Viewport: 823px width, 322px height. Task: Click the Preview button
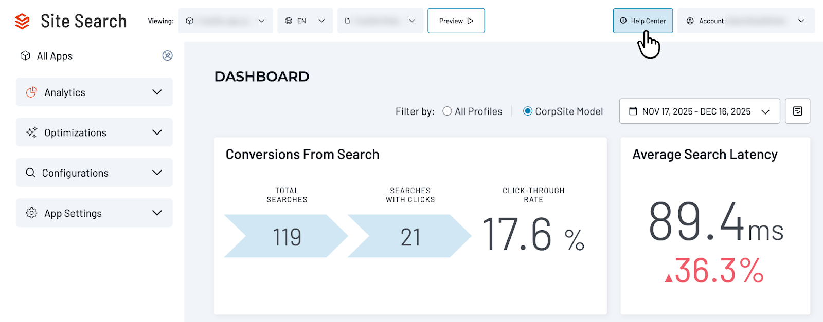pyautogui.click(x=456, y=21)
